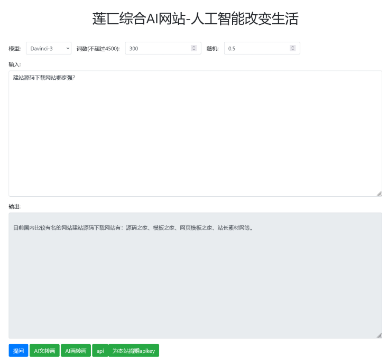Open the AI文转画 feature
This screenshot has height=358, width=387.
(44, 351)
